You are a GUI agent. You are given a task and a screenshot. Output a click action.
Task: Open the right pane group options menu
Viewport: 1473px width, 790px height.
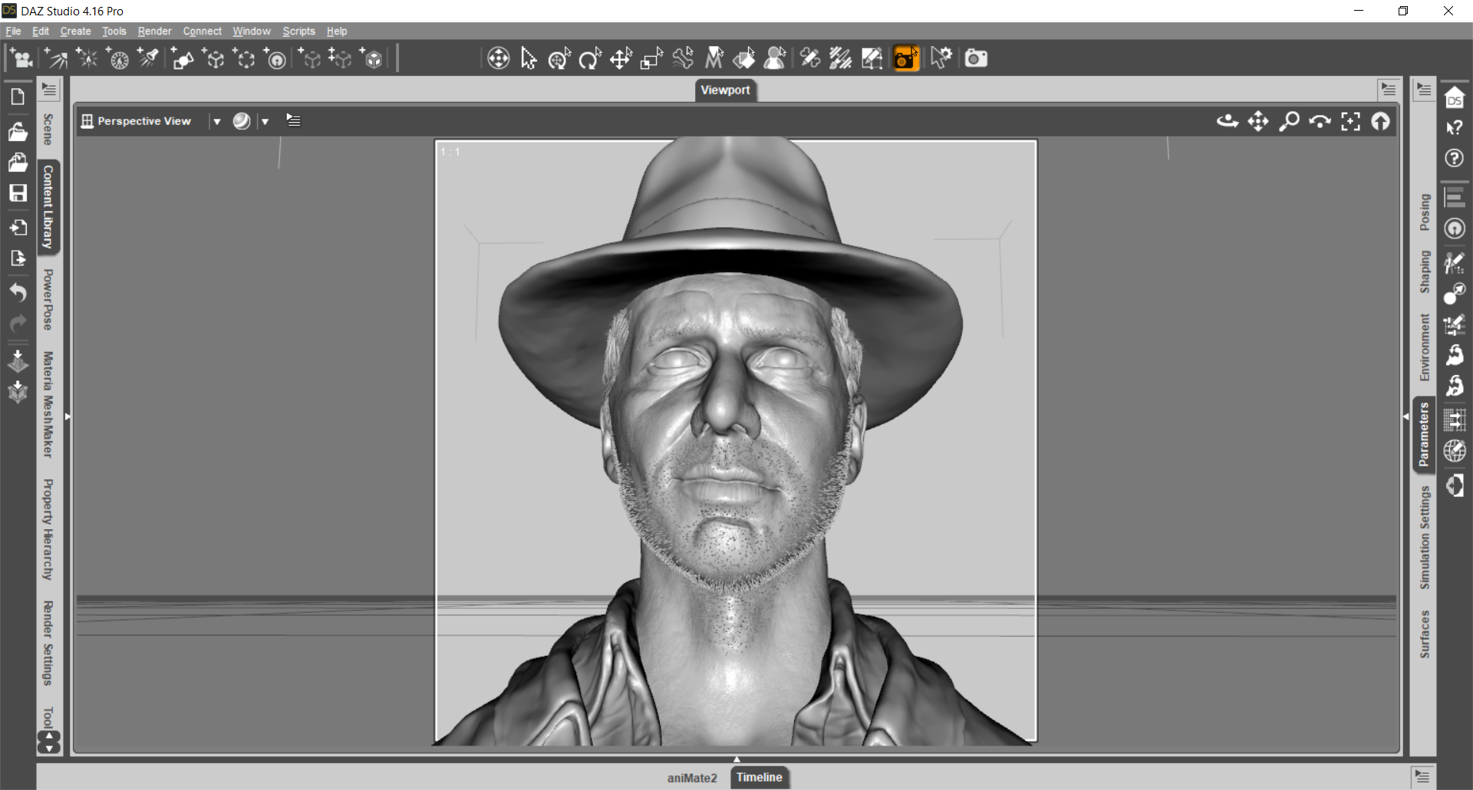tap(1424, 89)
